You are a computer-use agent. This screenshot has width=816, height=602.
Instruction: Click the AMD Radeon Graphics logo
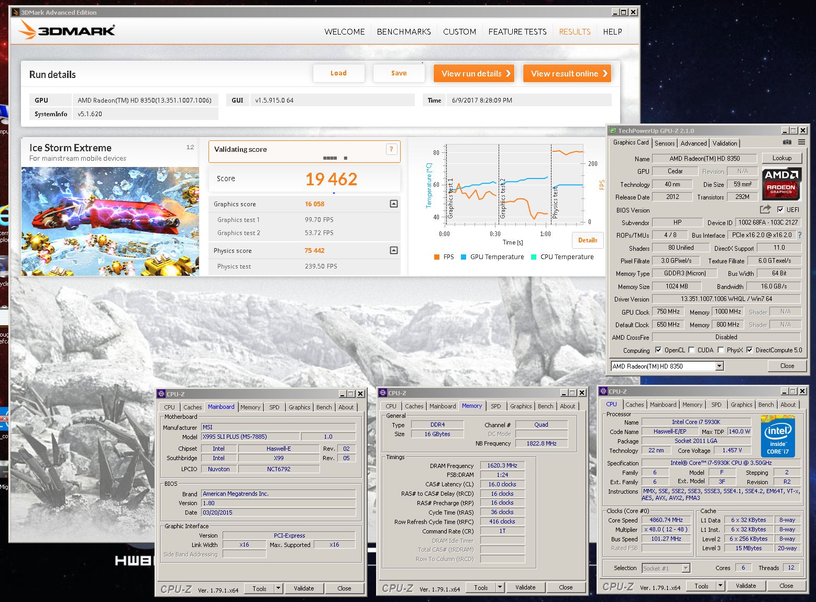click(x=781, y=184)
